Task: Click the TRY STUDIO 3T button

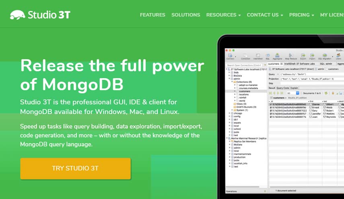Action: [76, 168]
